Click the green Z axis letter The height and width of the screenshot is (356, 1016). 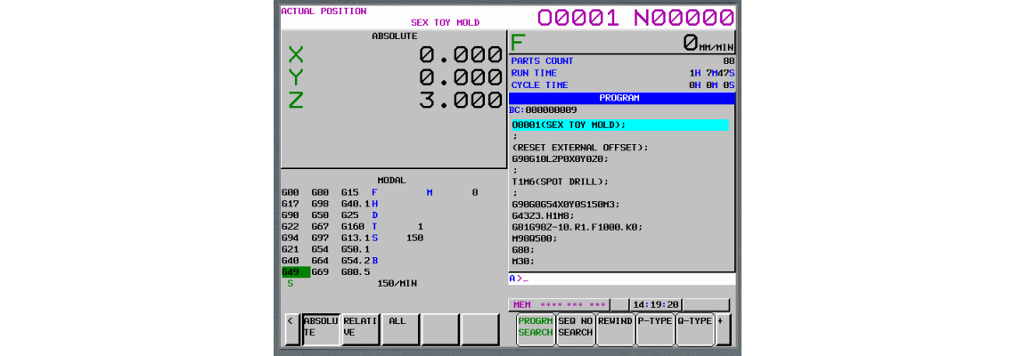click(x=296, y=101)
